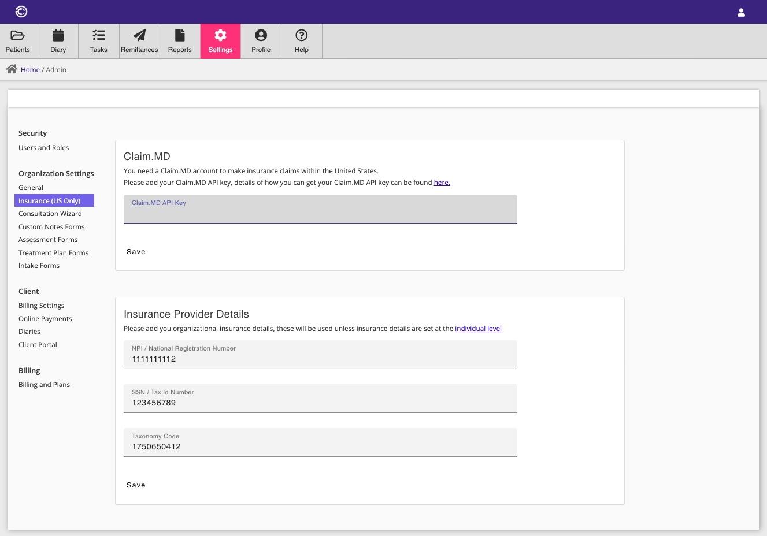Open Remittances paper plane icon
767x536 pixels.
tap(139, 36)
